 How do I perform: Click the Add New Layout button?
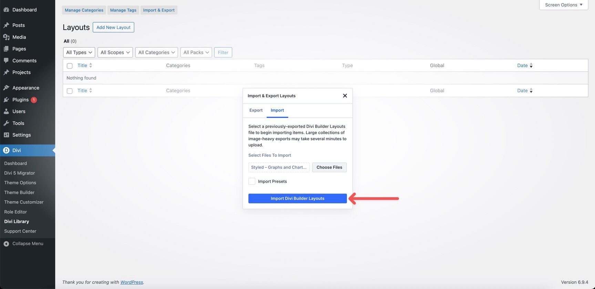click(x=113, y=27)
